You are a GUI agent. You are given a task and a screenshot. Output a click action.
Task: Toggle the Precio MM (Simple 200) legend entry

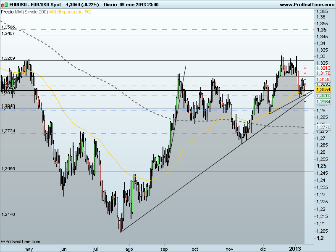tap(25, 12)
